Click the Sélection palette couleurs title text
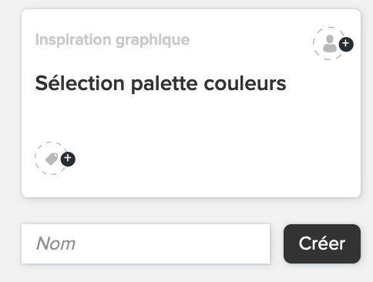373x282 pixels. [x=160, y=83]
